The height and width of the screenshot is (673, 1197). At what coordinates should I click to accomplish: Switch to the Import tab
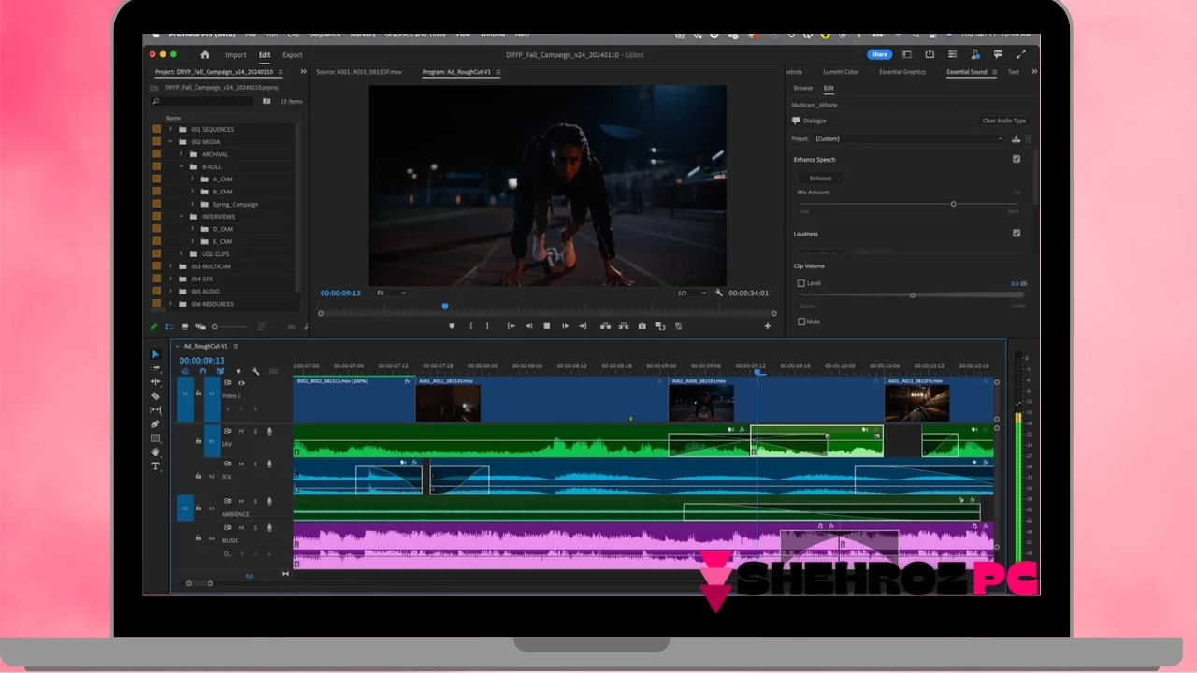[x=236, y=55]
